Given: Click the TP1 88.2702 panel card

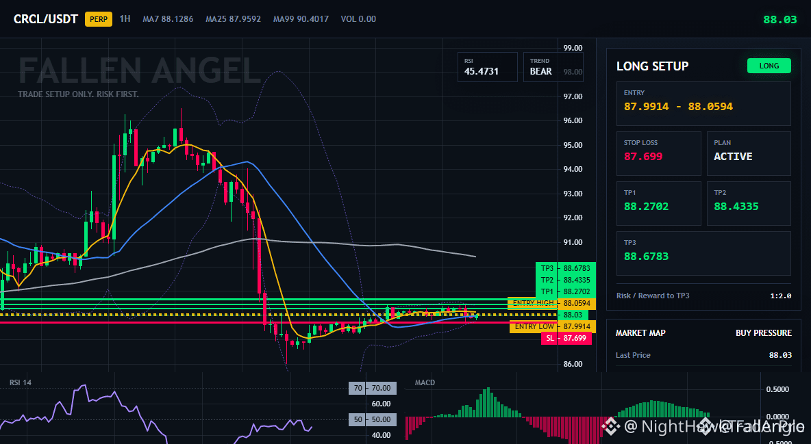Looking at the screenshot, I should tap(658, 203).
